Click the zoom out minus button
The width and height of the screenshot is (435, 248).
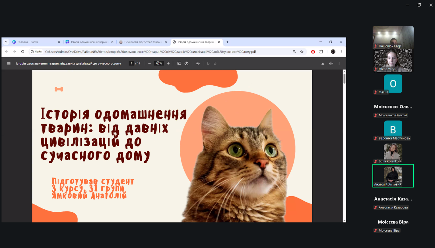point(149,63)
